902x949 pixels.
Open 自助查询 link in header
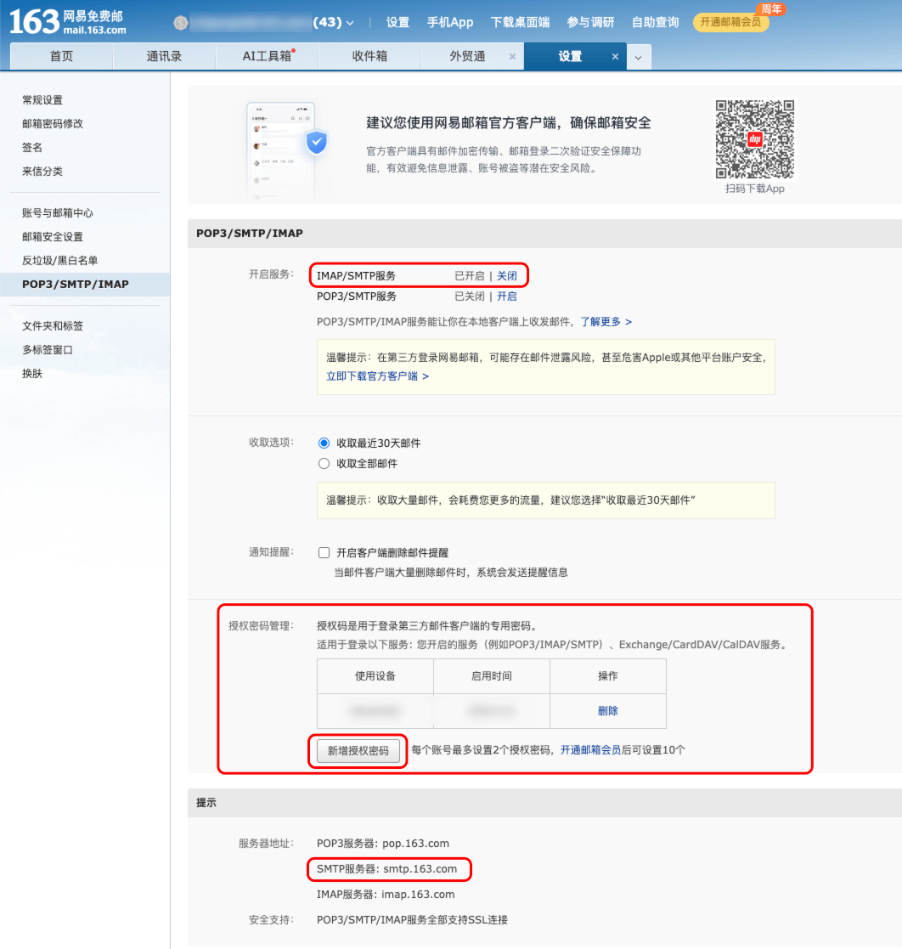pos(655,22)
